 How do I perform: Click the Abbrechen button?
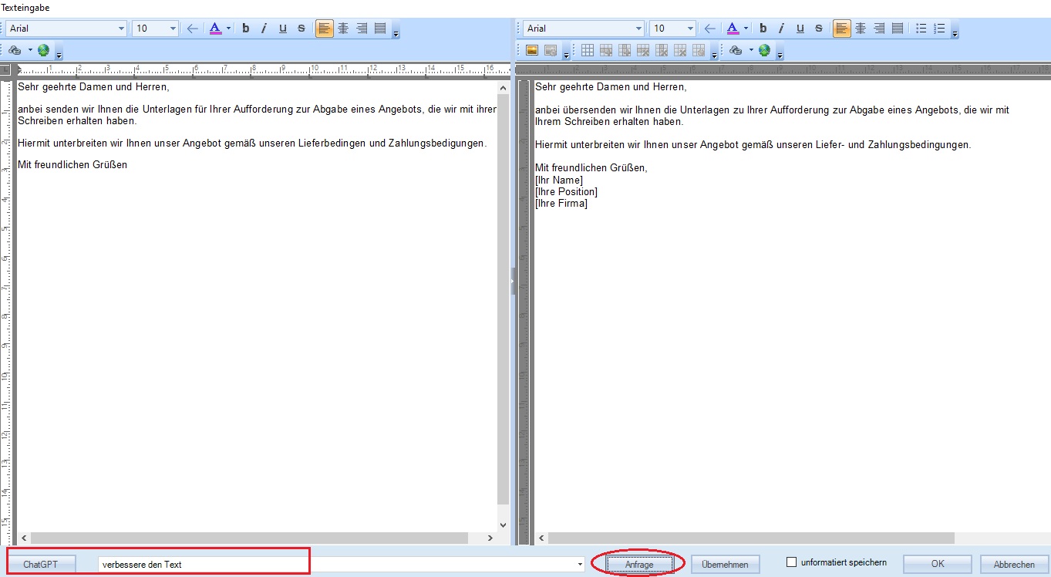pyautogui.click(x=1014, y=565)
